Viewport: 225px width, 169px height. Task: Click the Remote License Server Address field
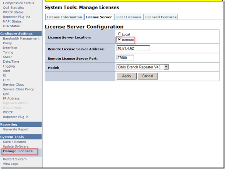133,48
